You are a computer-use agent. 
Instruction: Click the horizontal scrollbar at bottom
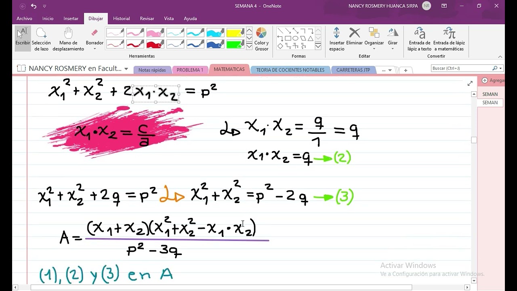click(221, 287)
